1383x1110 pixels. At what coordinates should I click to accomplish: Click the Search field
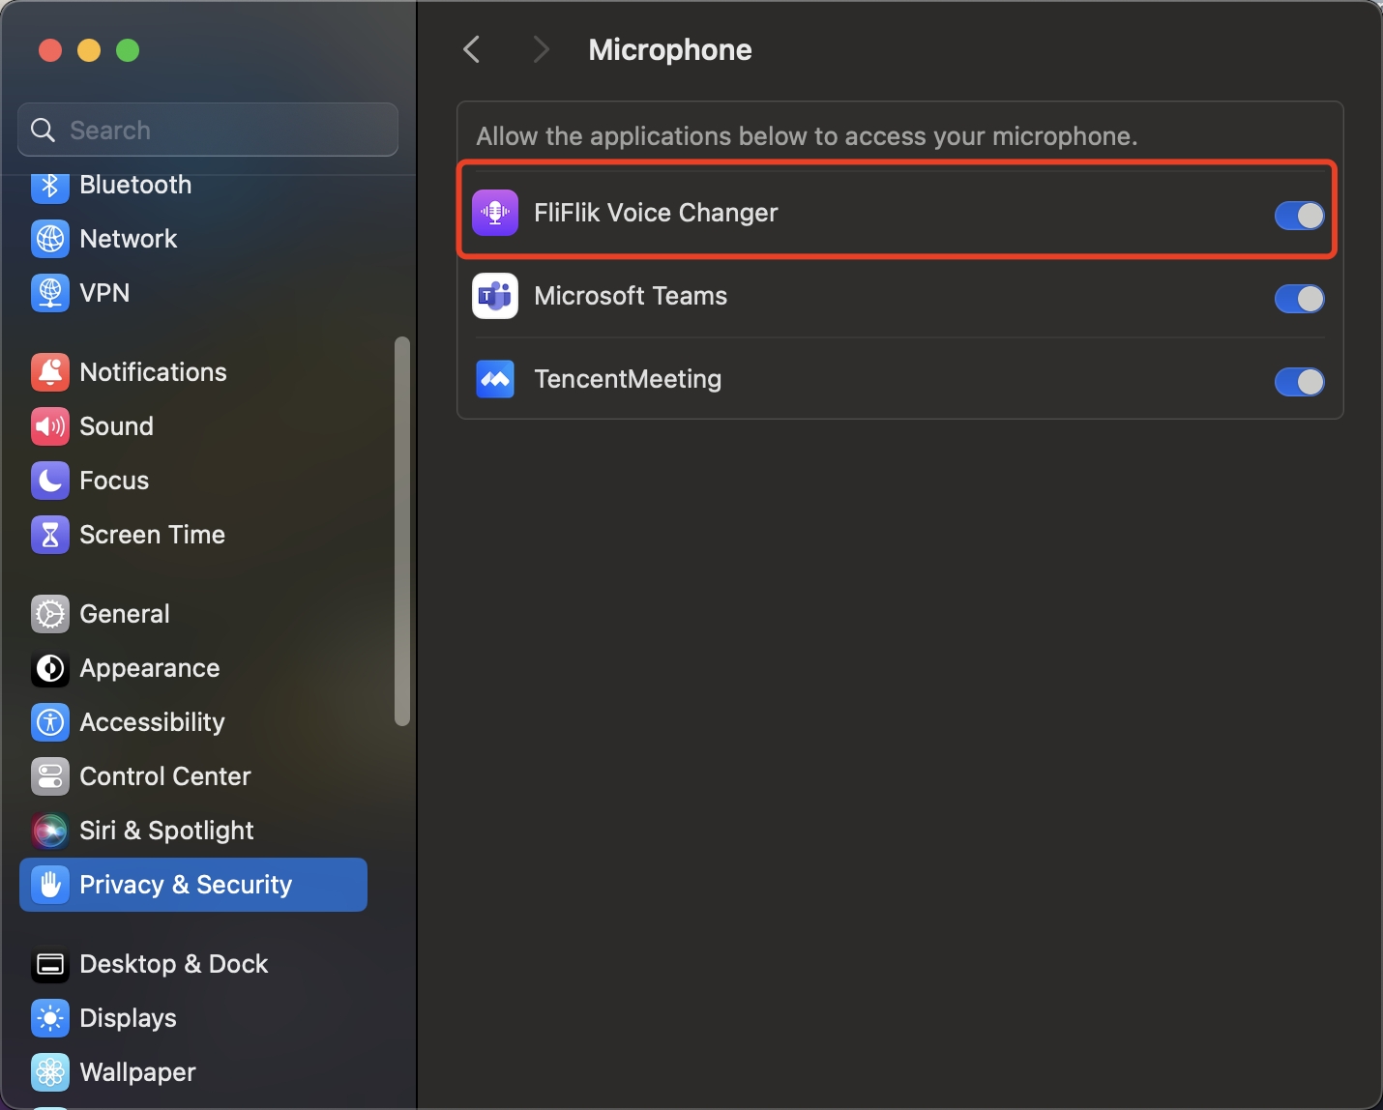207,130
